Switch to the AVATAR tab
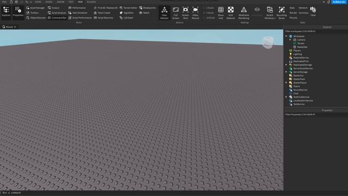The height and width of the screenshot is (196, 348). pyautogui.click(x=60, y=2)
